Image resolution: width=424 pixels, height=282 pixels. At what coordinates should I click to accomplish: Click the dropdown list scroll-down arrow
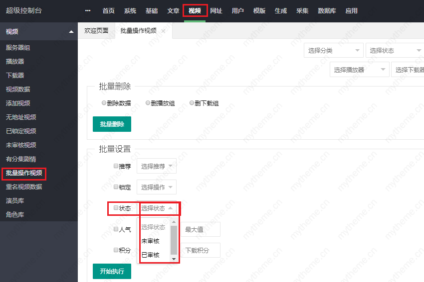174,259
